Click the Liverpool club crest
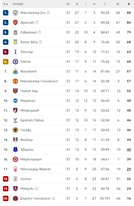134x206 pixels. (x=15, y=32)
